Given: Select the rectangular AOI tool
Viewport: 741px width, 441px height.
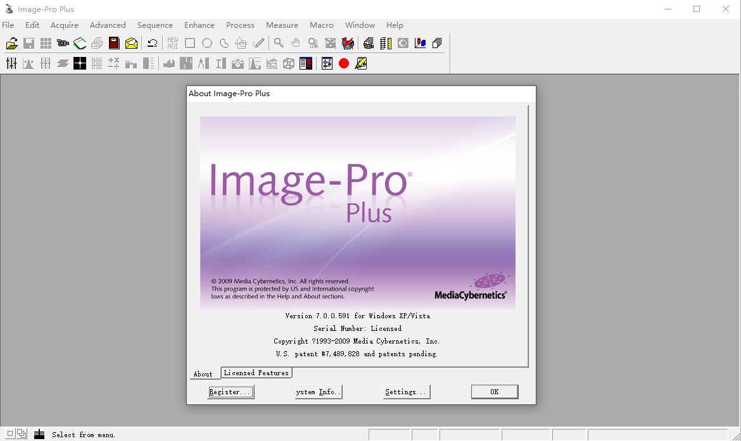Looking at the screenshot, I should 190,44.
